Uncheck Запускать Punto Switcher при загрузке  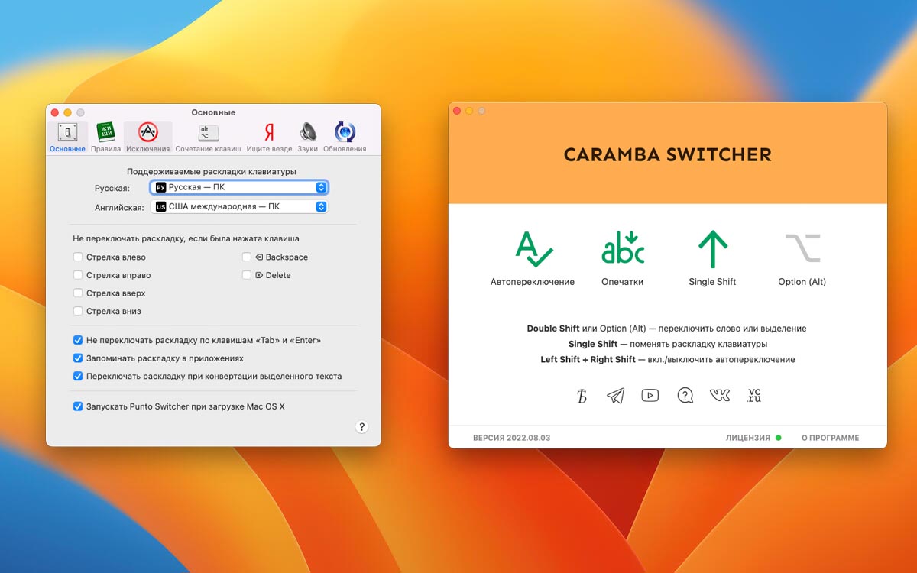coord(78,406)
